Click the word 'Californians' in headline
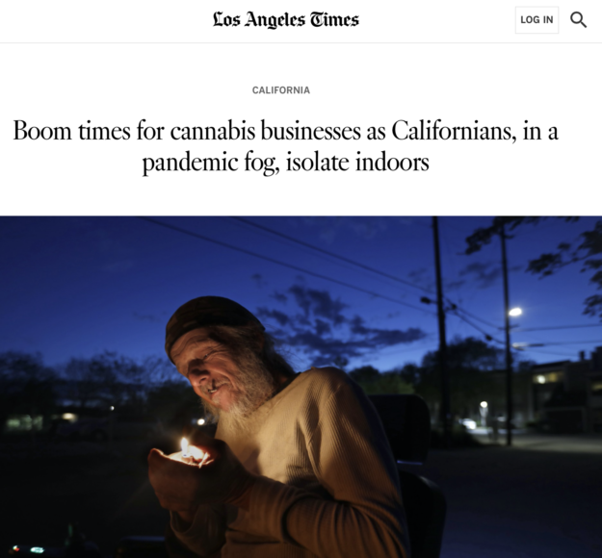 (453, 131)
